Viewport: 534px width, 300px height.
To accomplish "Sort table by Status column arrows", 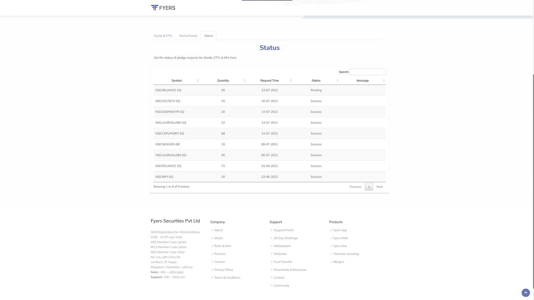I will [337, 80].
